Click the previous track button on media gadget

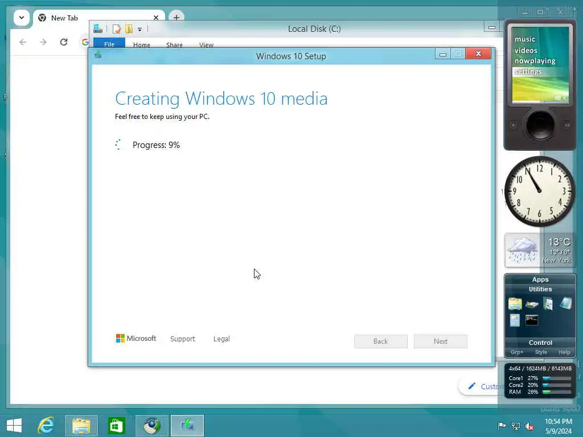(x=513, y=125)
